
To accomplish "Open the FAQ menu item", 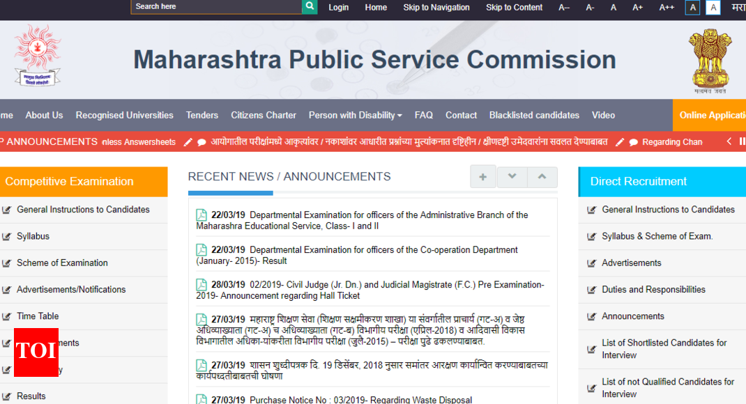I will click(423, 115).
